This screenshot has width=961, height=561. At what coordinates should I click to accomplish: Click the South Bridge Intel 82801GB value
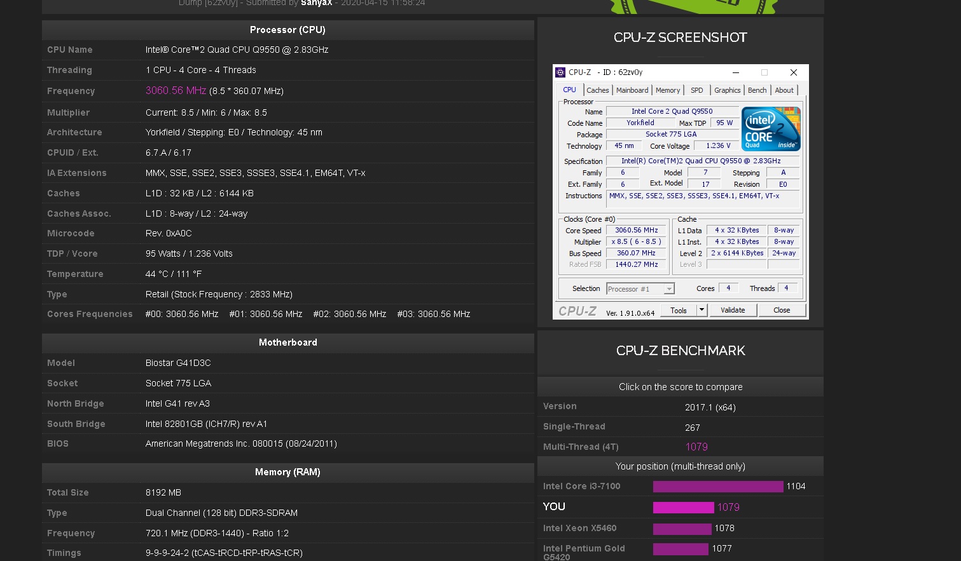206,424
